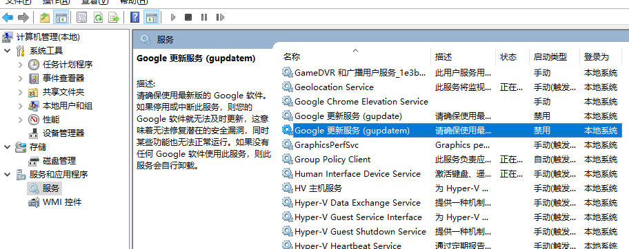The height and width of the screenshot is (249, 629).
Task: Open Properties from the toolbar
Action: [82, 17]
